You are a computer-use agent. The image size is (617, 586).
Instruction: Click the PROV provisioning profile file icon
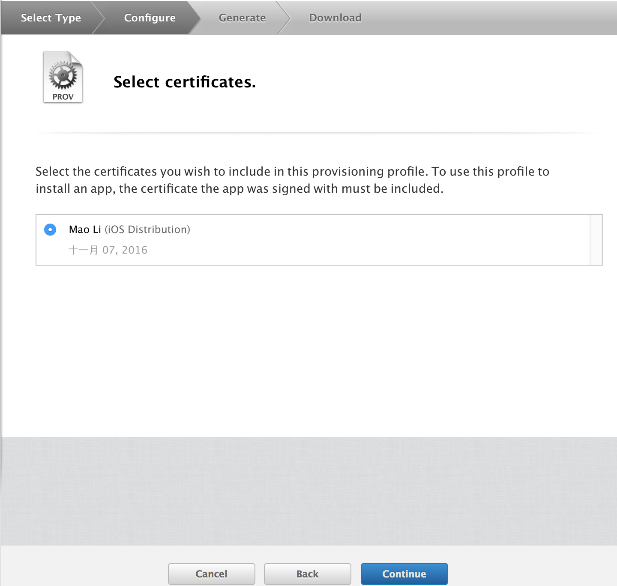click(63, 77)
